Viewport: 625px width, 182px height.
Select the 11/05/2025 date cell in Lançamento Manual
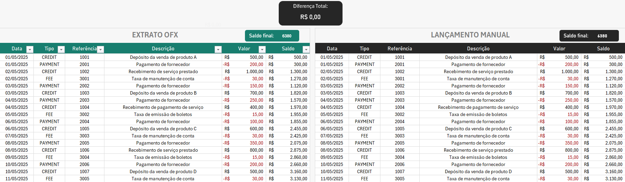(x=332, y=179)
